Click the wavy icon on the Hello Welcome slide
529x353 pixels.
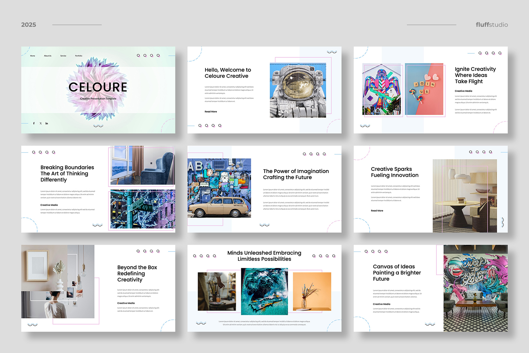pos(332,52)
